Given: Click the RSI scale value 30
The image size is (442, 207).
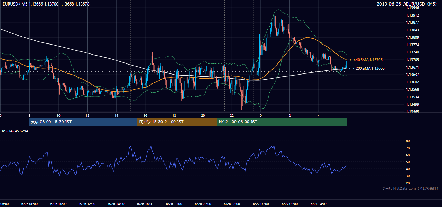Looking at the screenshot, I should click(408, 176).
